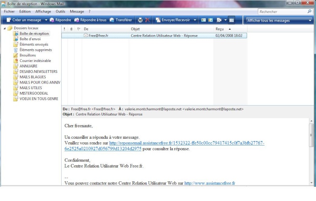This screenshot has width=316, height=201.
Task: Click subject Centre Relation Utilisateur Web - Réponse in list
Action: coord(164,35)
